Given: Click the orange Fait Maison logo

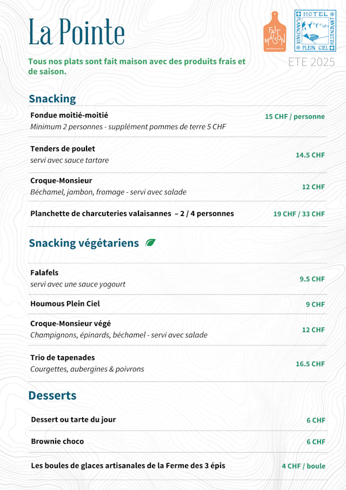Looking at the screenshot, I should pyautogui.click(x=275, y=31).
